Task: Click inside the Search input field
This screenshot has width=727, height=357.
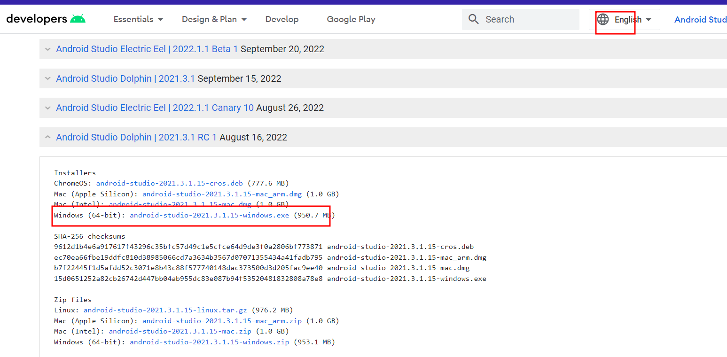Action: pyautogui.click(x=521, y=19)
